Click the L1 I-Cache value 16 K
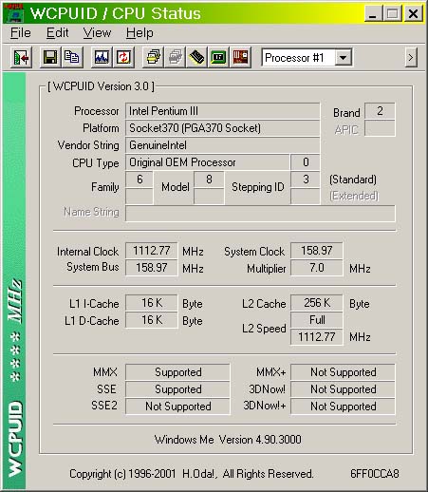This screenshot has width=428, height=492. [x=152, y=303]
